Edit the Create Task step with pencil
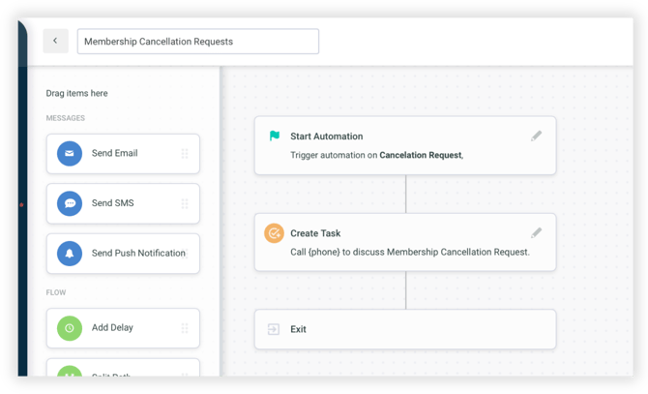Screen dimensions: 648x394 537,233
